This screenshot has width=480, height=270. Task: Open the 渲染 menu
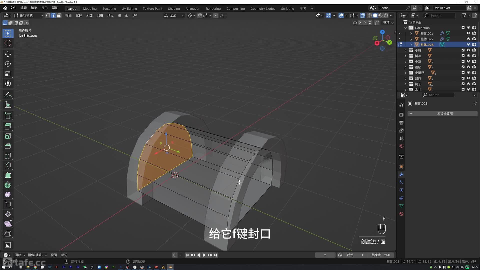(34, 8)
